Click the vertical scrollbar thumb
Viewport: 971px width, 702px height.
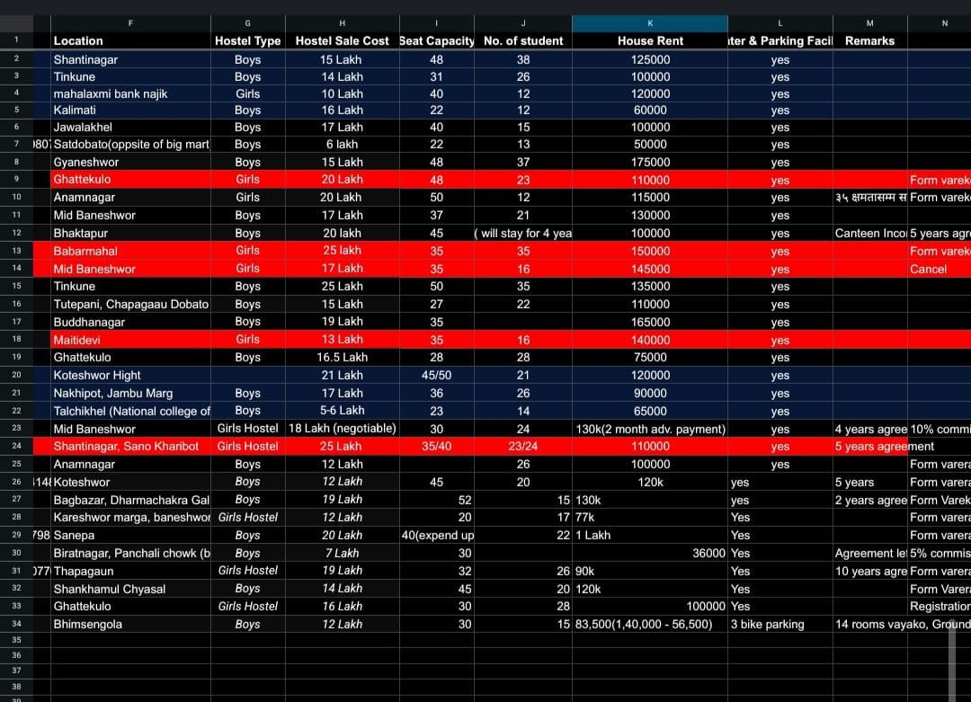[x=952, y=660]
